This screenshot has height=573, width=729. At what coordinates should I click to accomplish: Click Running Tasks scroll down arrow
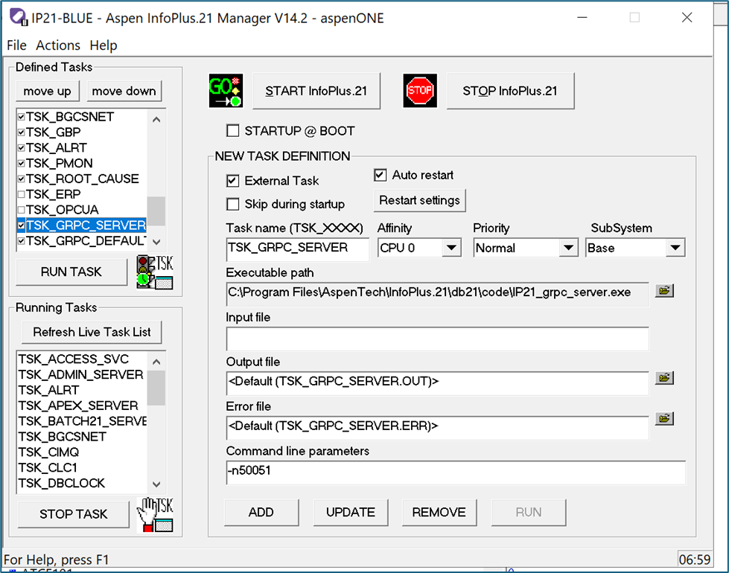click(156, 484)
